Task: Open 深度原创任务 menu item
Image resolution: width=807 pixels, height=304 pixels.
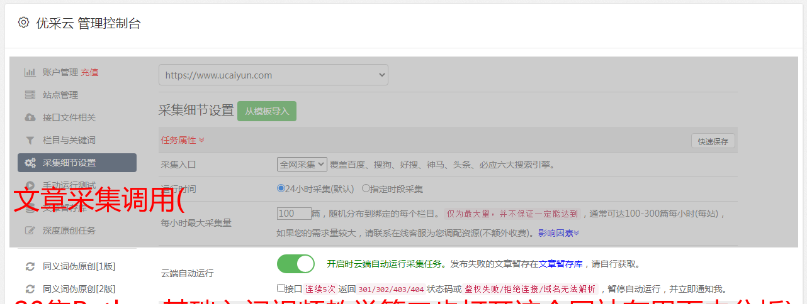Action: coord(69,231)
